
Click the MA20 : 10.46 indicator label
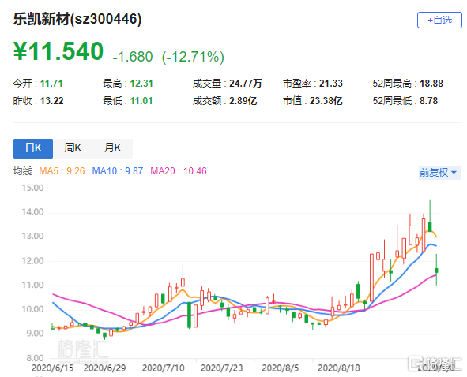coord(179,171)
